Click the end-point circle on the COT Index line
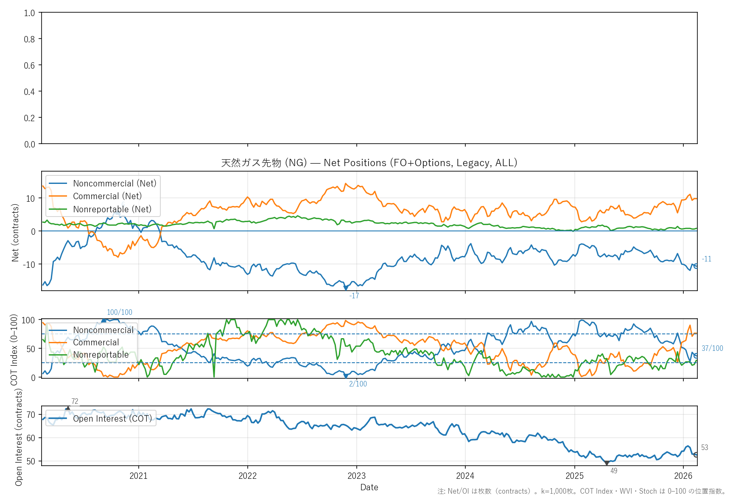 point(696,356)
